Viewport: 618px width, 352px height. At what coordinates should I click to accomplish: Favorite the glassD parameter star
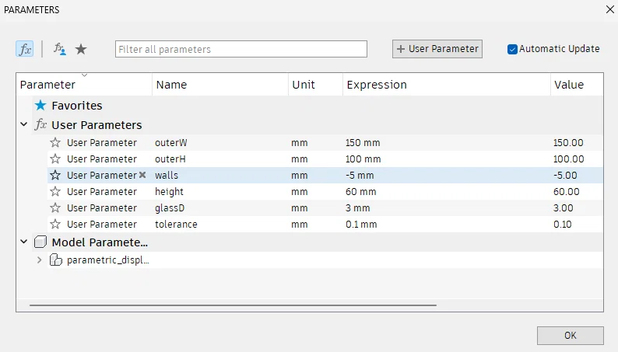(55, 207)
